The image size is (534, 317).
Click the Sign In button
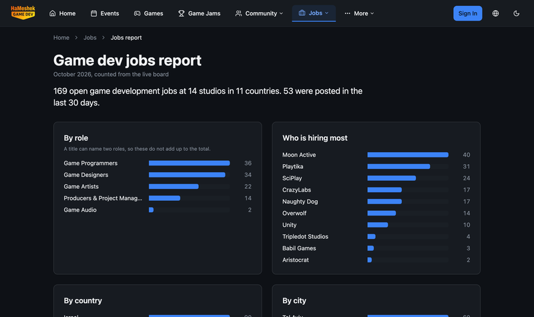(x=468, y=13)
